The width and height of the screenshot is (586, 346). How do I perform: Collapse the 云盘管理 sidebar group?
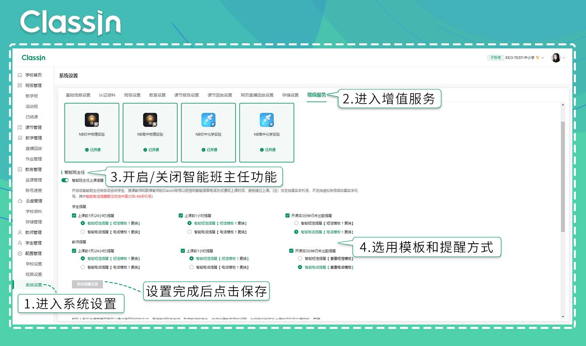click(34, 201)
